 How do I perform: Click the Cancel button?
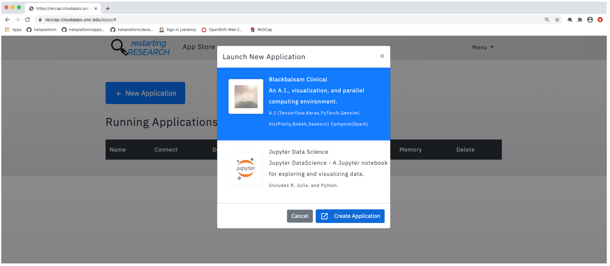(300, 216)
